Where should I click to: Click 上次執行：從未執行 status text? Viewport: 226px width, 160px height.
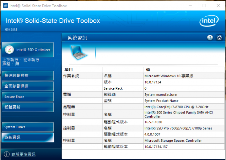(21, 60)
